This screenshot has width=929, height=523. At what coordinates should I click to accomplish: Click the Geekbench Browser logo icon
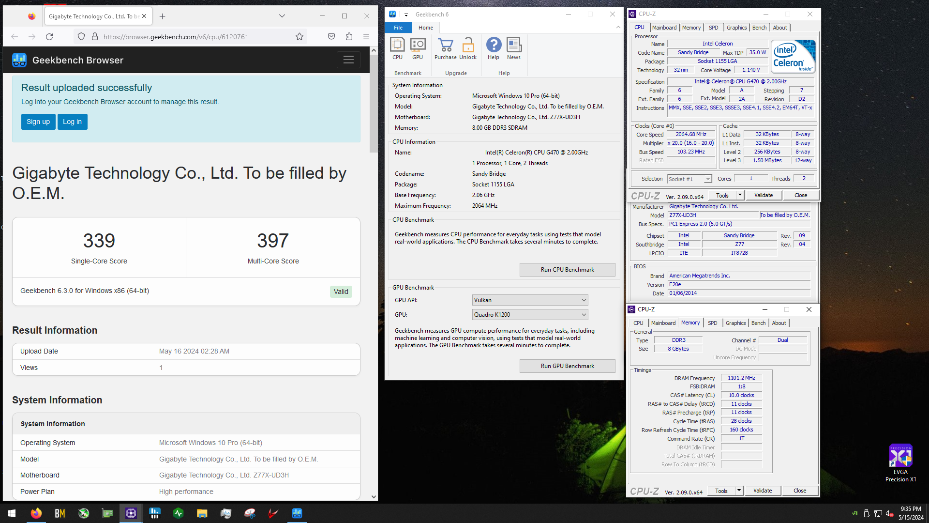click(x=19, y=60)
